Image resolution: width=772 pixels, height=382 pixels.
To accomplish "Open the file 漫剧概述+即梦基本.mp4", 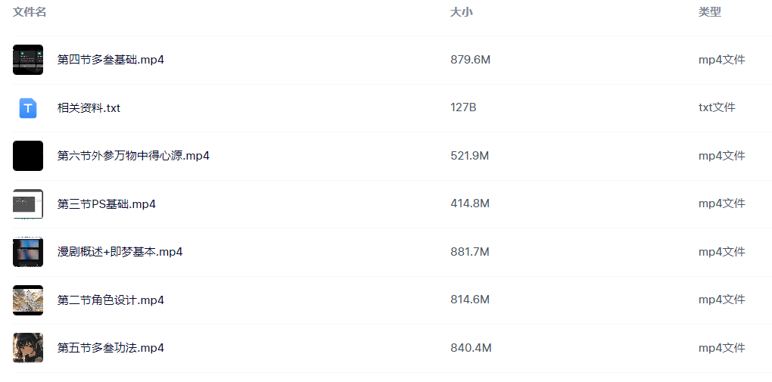I will pos(120,252).
